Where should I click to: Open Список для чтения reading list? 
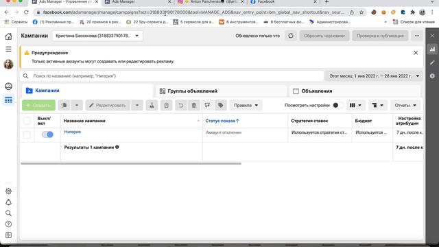[x=414, y=22]
